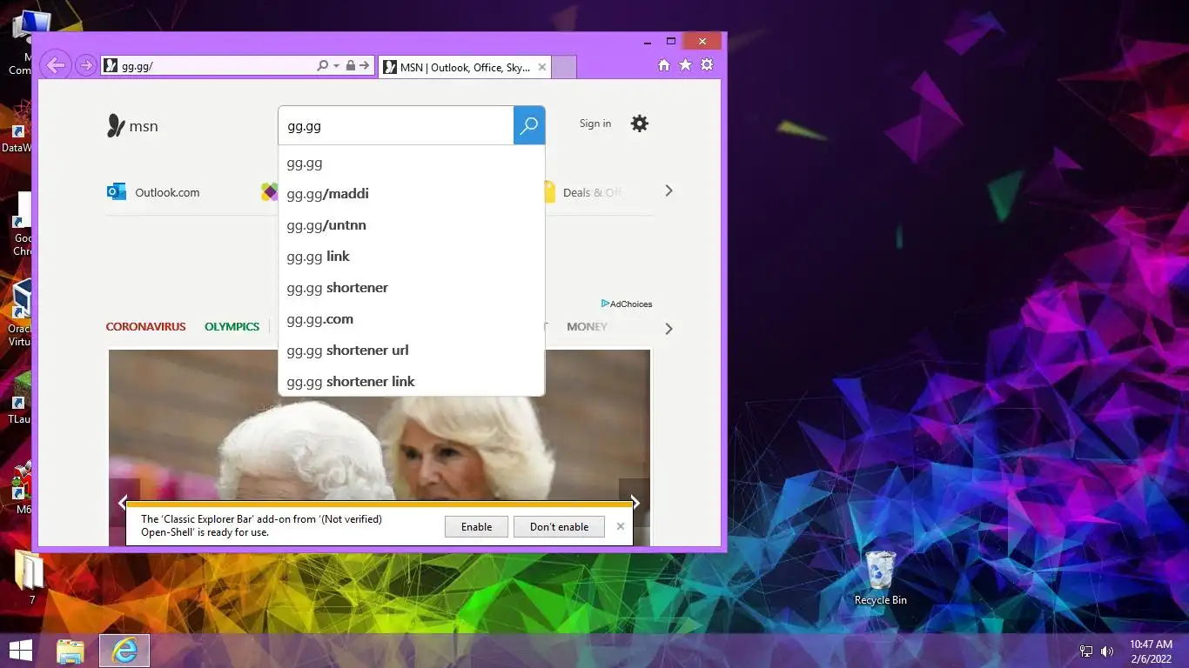1189x668 pixels.
Task: Click the browser Forward arrow button
Action: point(85,65)
